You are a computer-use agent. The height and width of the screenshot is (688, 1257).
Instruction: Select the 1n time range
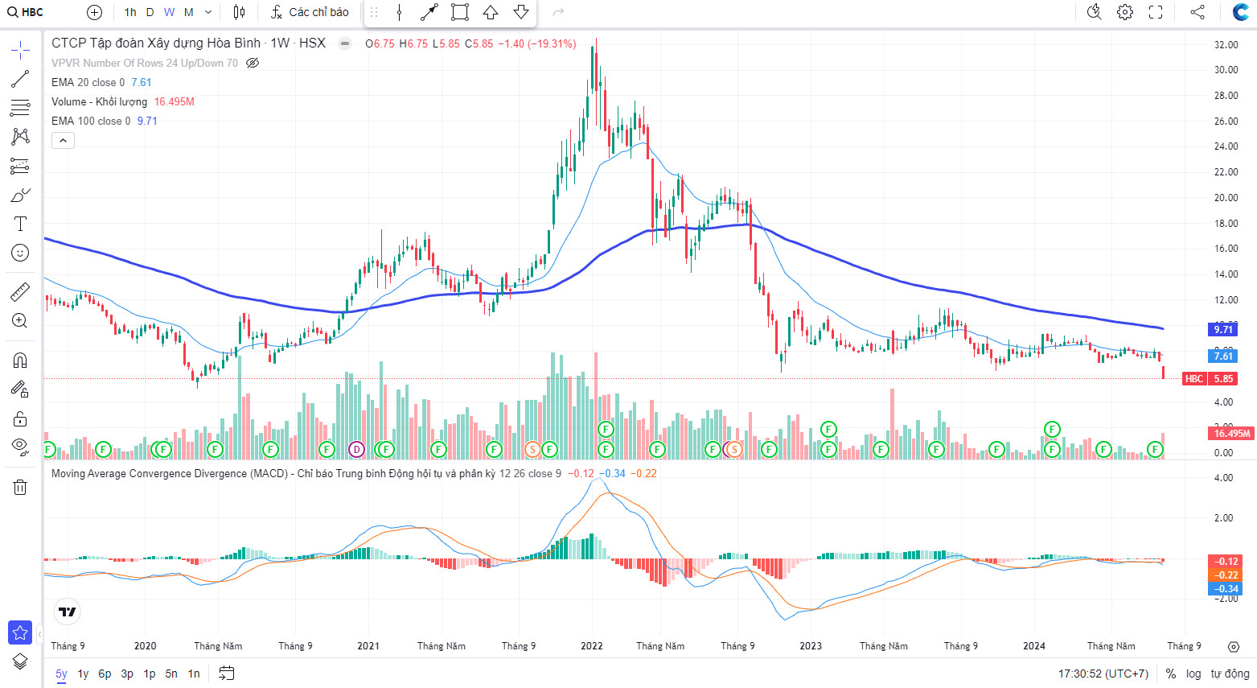(194, 674)
